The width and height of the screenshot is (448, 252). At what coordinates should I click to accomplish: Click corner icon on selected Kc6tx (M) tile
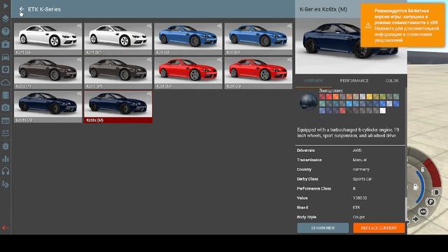tap(149, 94)
